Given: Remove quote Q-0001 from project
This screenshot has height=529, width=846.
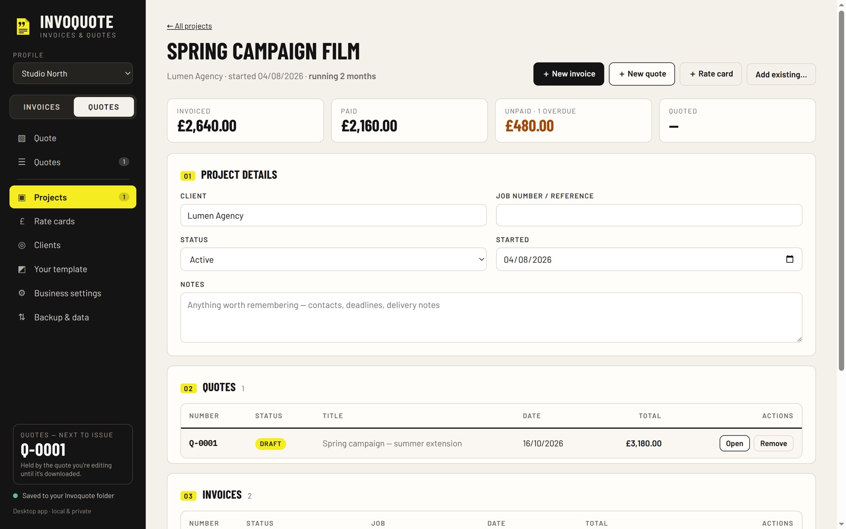Looking at the screenshot, I should tap(773, 443).
